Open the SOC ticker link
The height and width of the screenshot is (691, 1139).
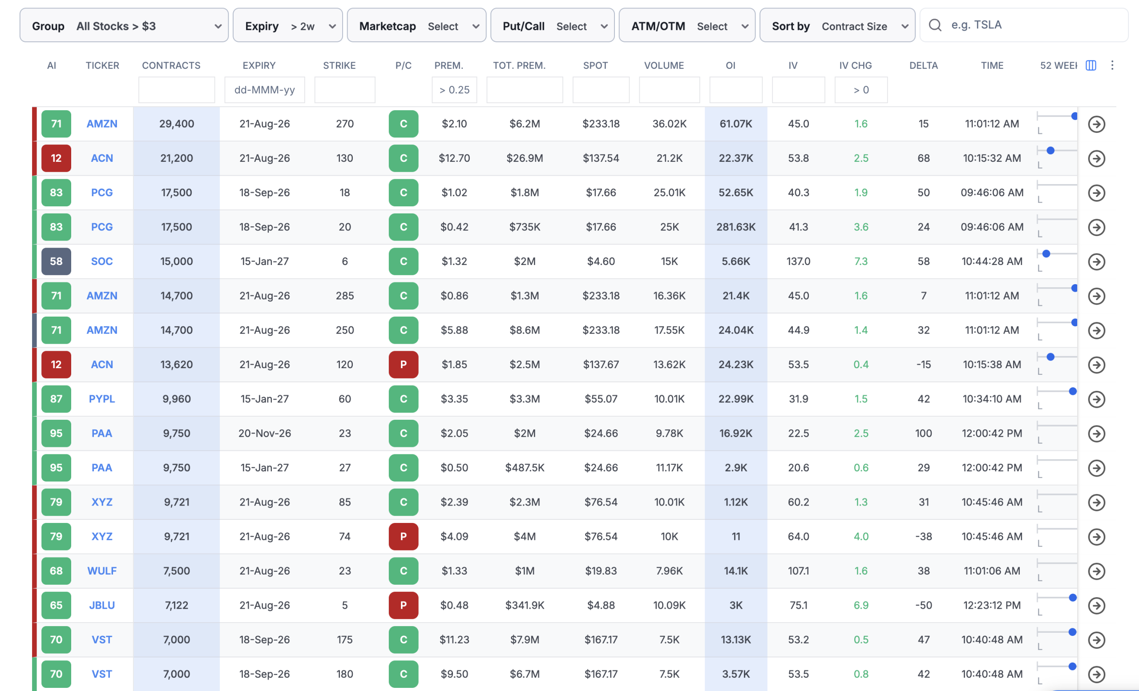pos(102,261)
